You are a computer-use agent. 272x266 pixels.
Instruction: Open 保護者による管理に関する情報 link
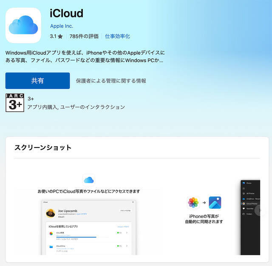click(111, 81)
